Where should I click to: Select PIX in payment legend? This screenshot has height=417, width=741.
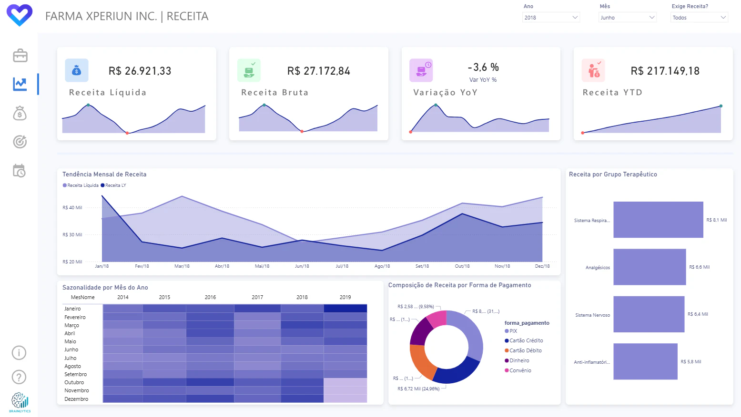coord(511,331)
